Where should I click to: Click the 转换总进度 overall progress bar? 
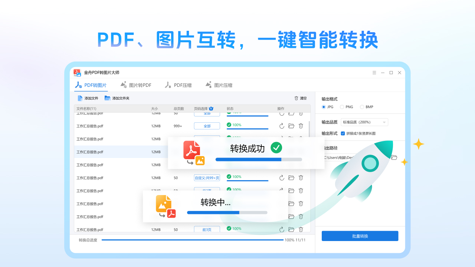pos(193,240)
